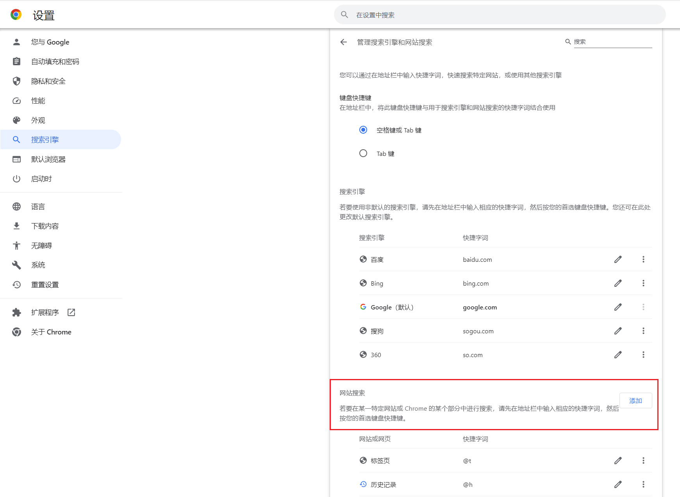Open the 性能 settings section
680x497 pixels.
pyautogui.click(x=61, y=101)
